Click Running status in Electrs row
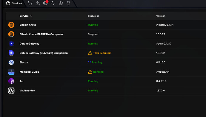The width and height of the screenshot is (206, 117). pyautogui.click(x=97, y=62)
